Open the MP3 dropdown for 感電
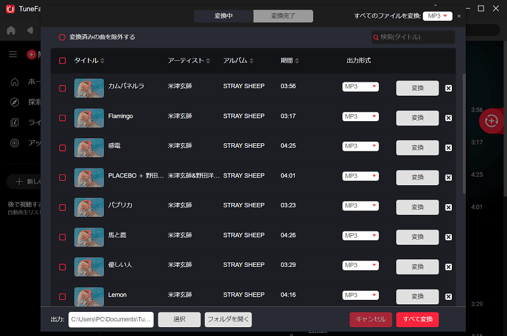Image resolution: width=507 pixels, height=336 pixels. tap(361, 146)
